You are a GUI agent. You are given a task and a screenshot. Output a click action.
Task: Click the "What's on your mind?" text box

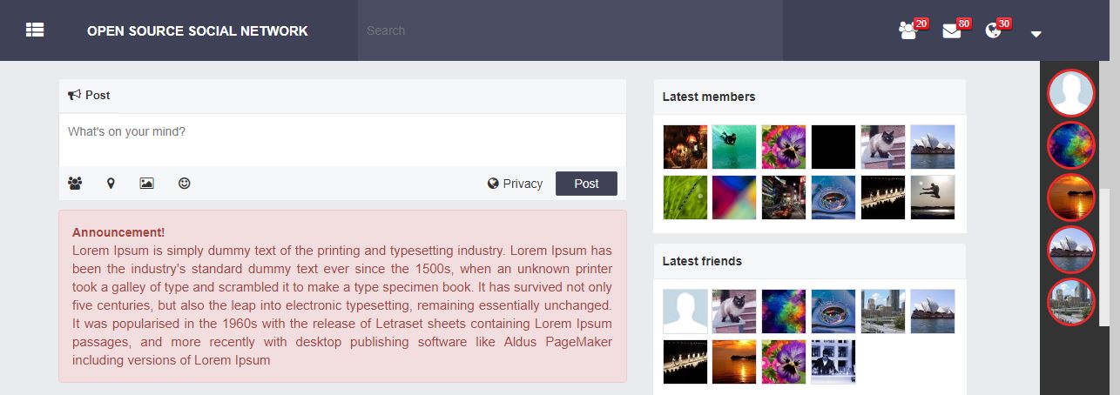[x=342, y=139]
